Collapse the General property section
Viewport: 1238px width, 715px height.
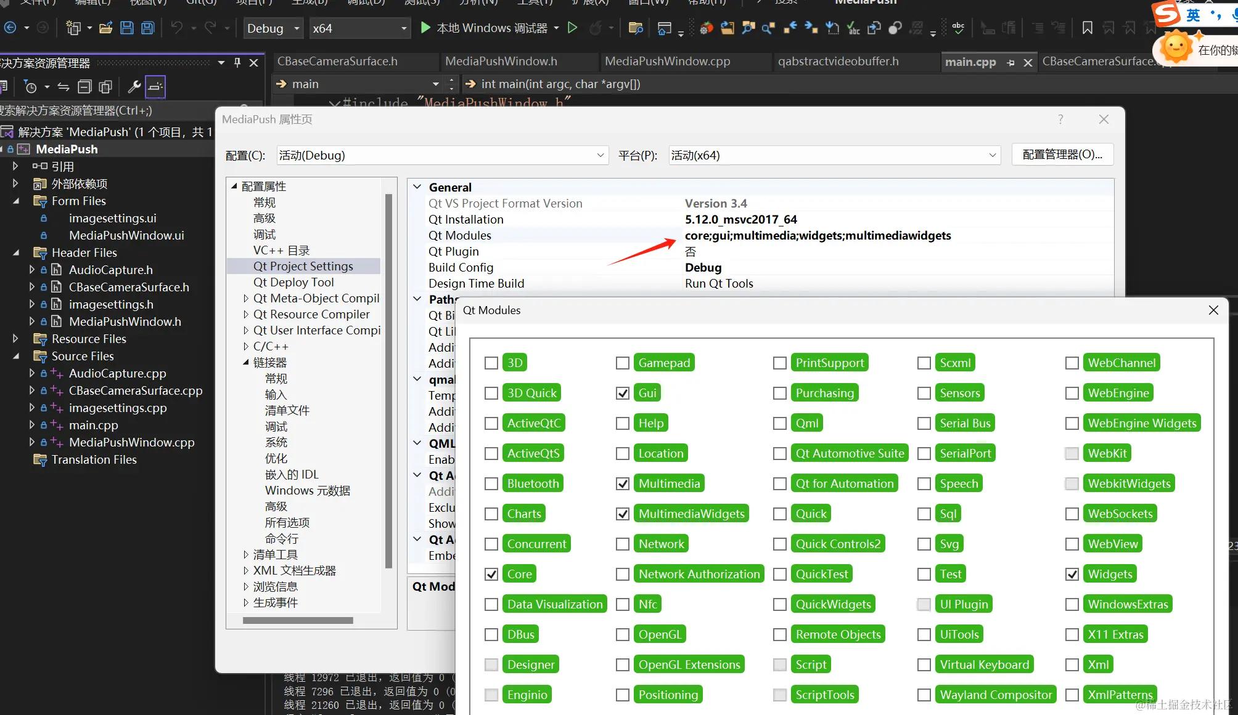tap(417, 187)
